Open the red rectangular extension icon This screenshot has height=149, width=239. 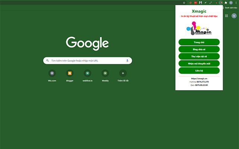pyautogui.click(x=195, y=3)
